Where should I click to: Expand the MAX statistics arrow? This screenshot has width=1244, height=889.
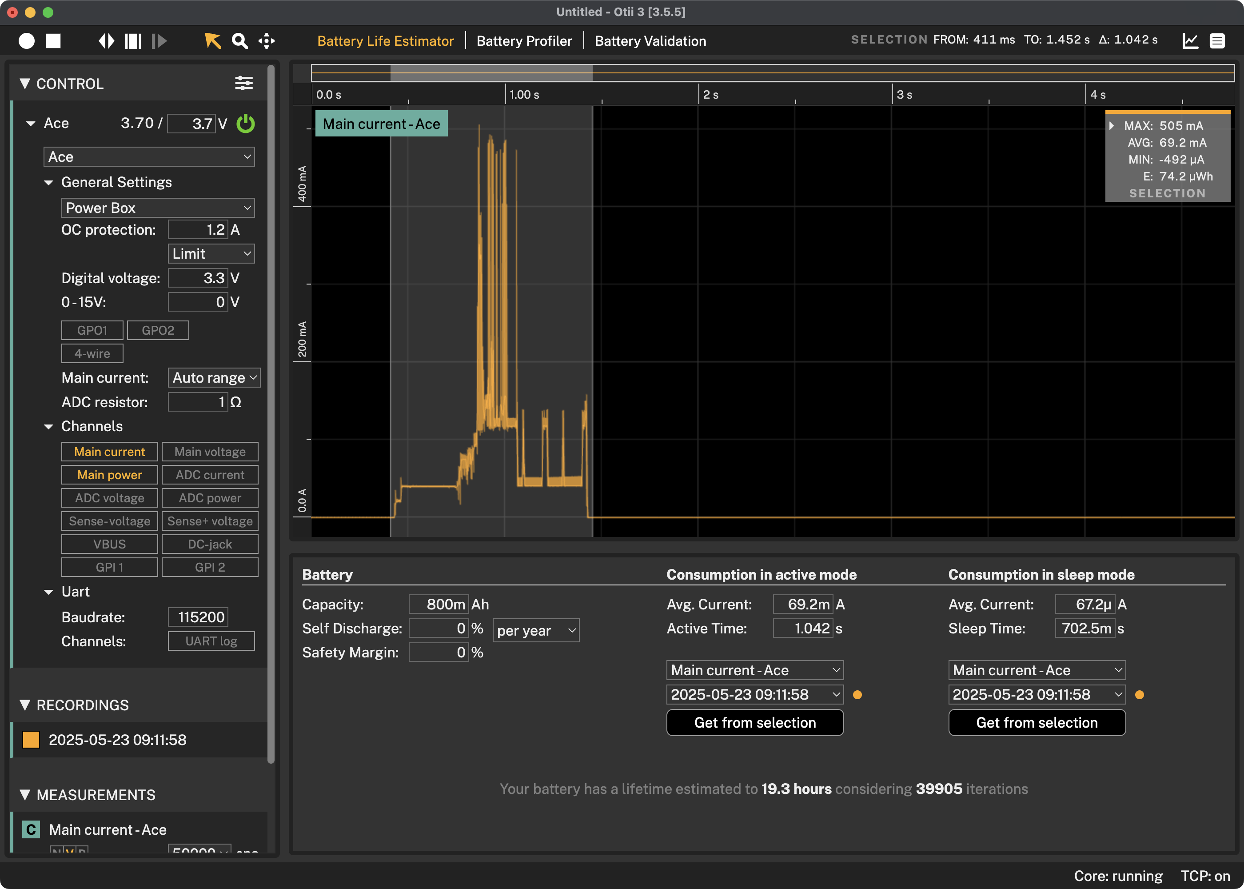[x=1112, y=126]
